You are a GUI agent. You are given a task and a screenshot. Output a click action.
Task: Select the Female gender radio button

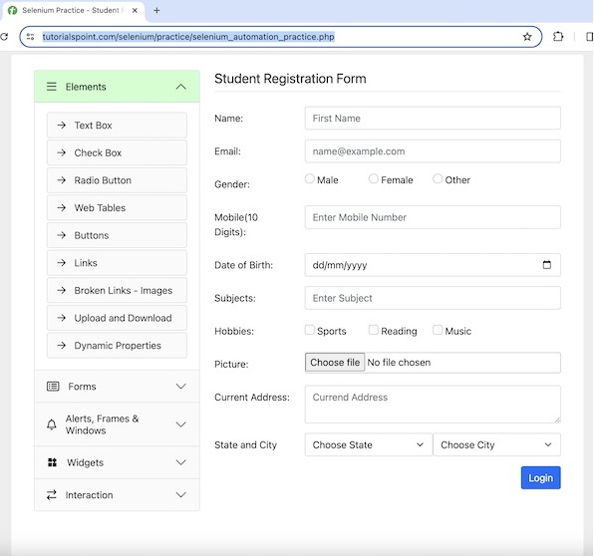(373, 178)
